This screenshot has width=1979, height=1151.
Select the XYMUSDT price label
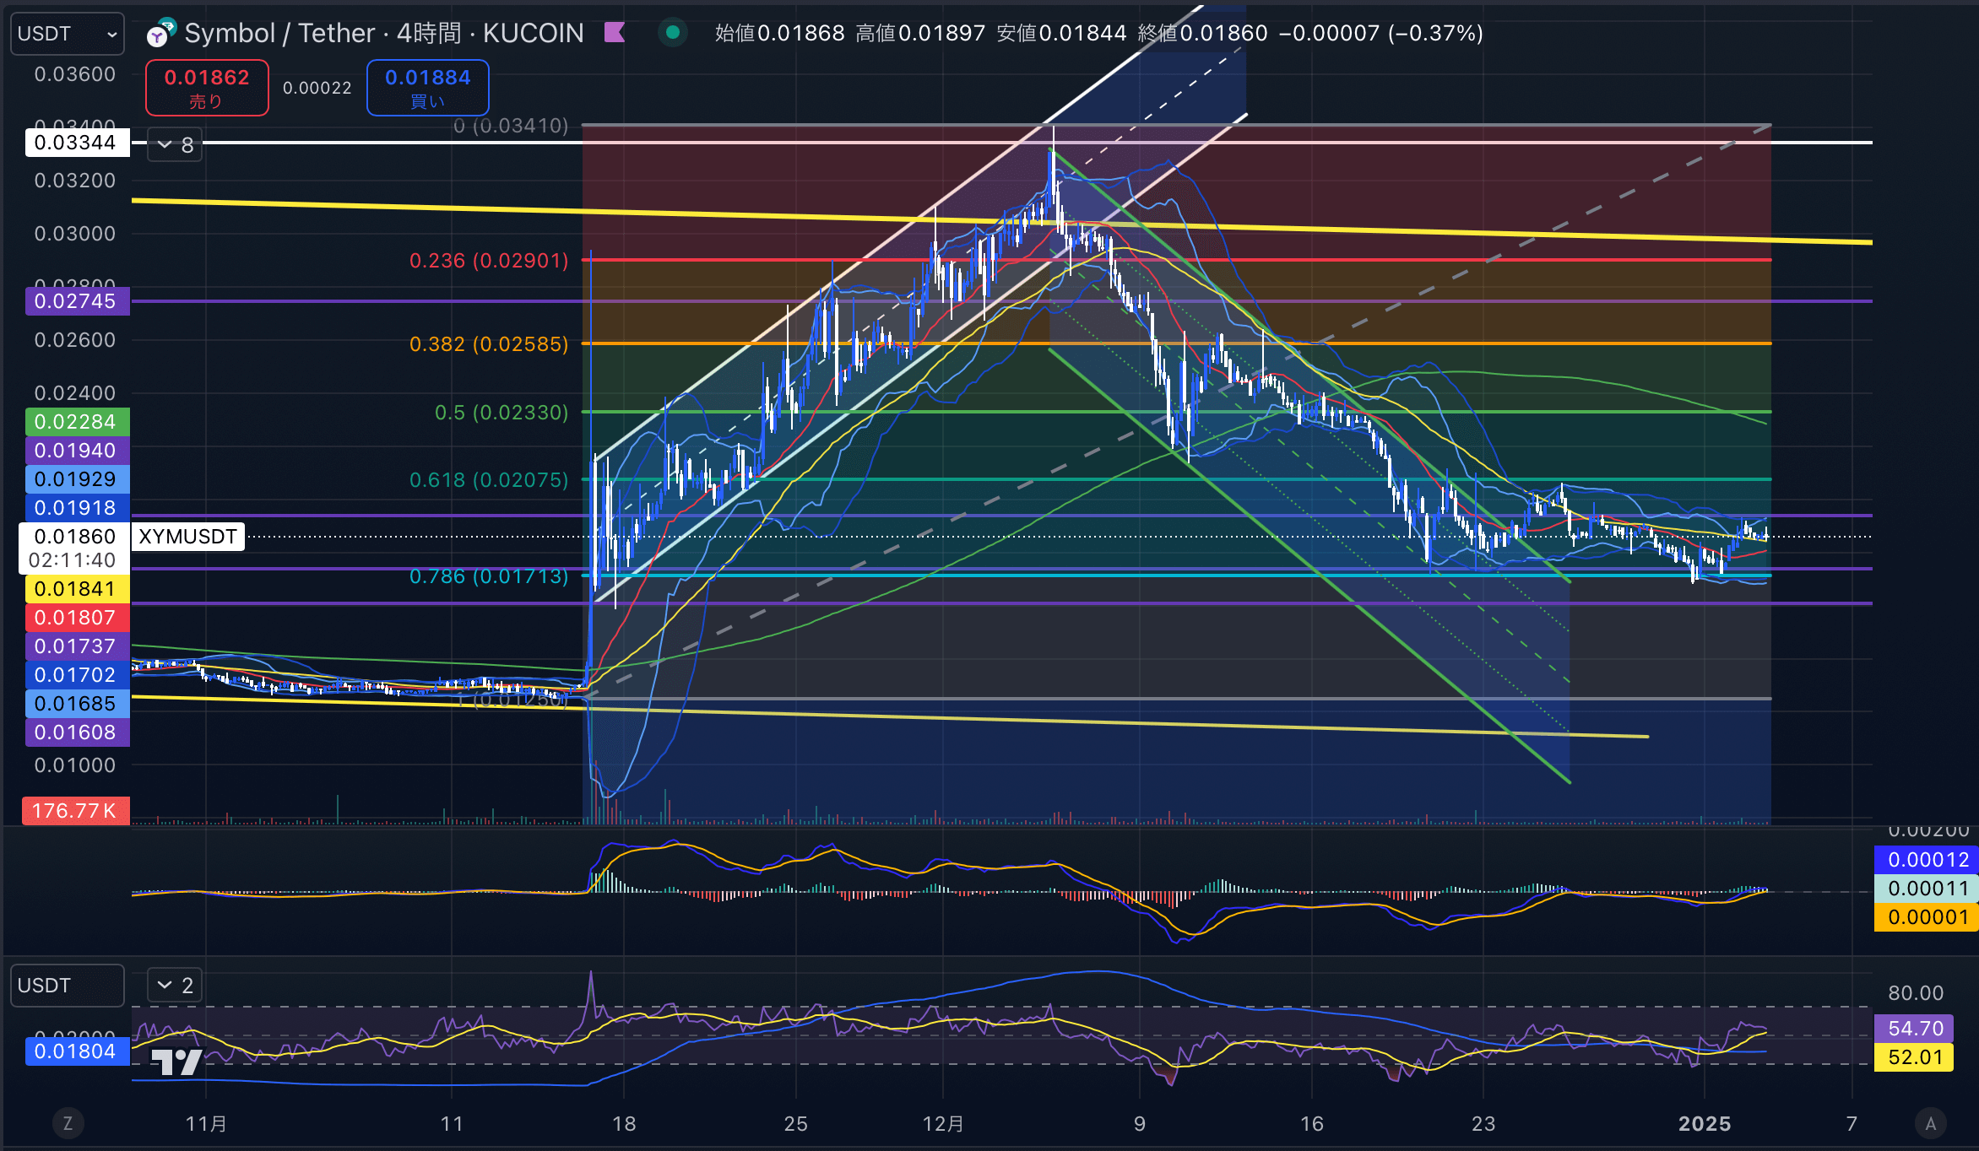point(187,537)
